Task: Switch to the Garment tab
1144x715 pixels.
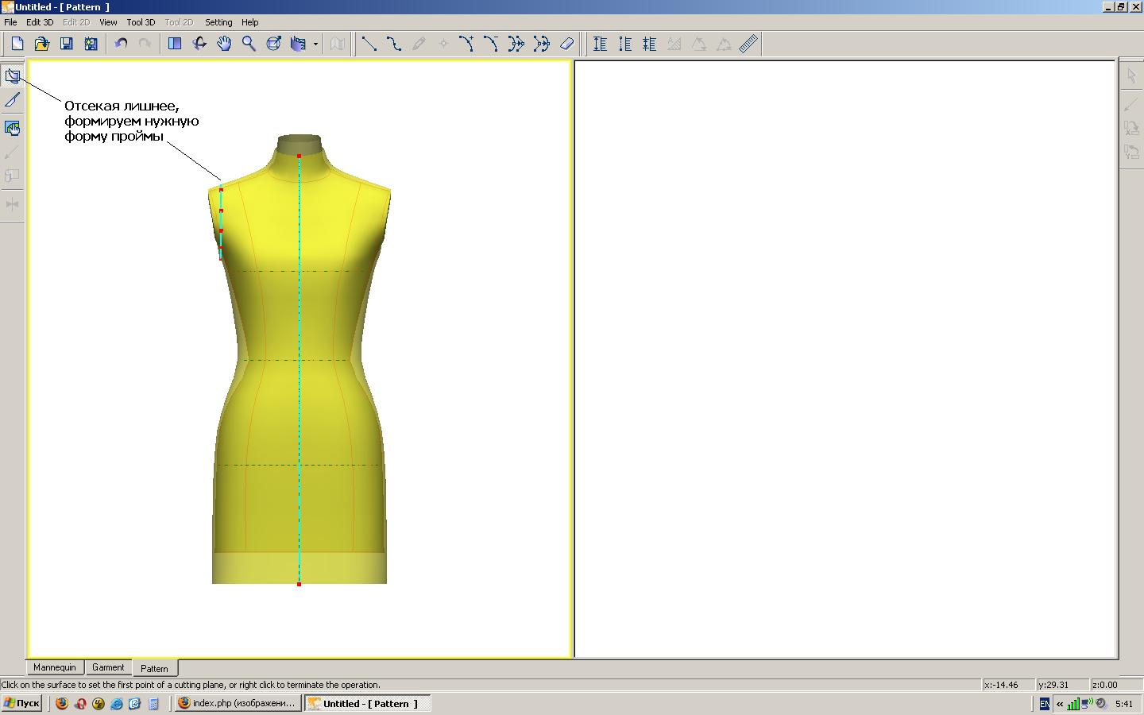Action: [108, 667]
